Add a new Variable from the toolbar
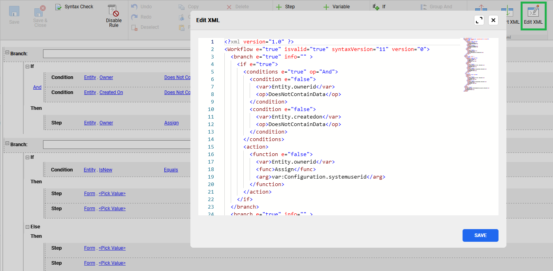Screen dimensions: 553x271 click(x=337, y=7)
